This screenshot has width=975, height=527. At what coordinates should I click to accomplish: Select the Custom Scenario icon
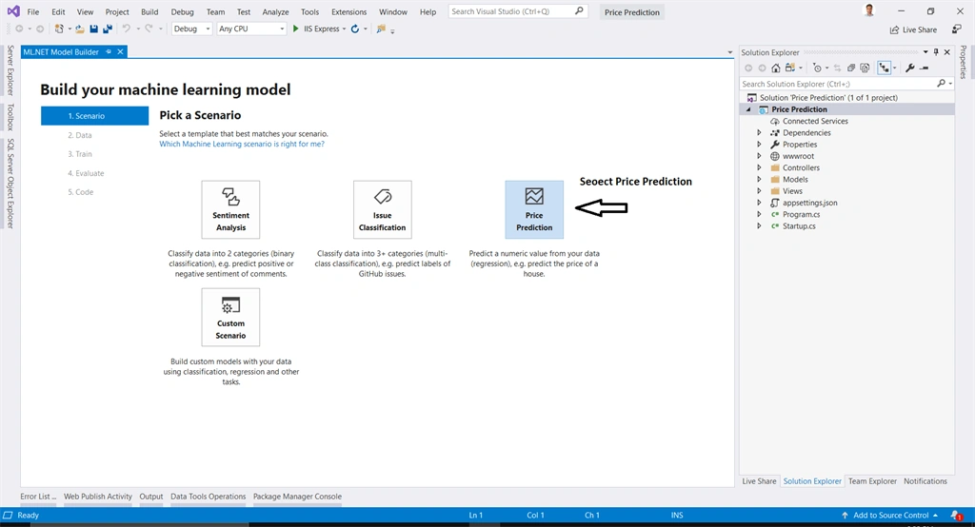[x=230, y=318]
